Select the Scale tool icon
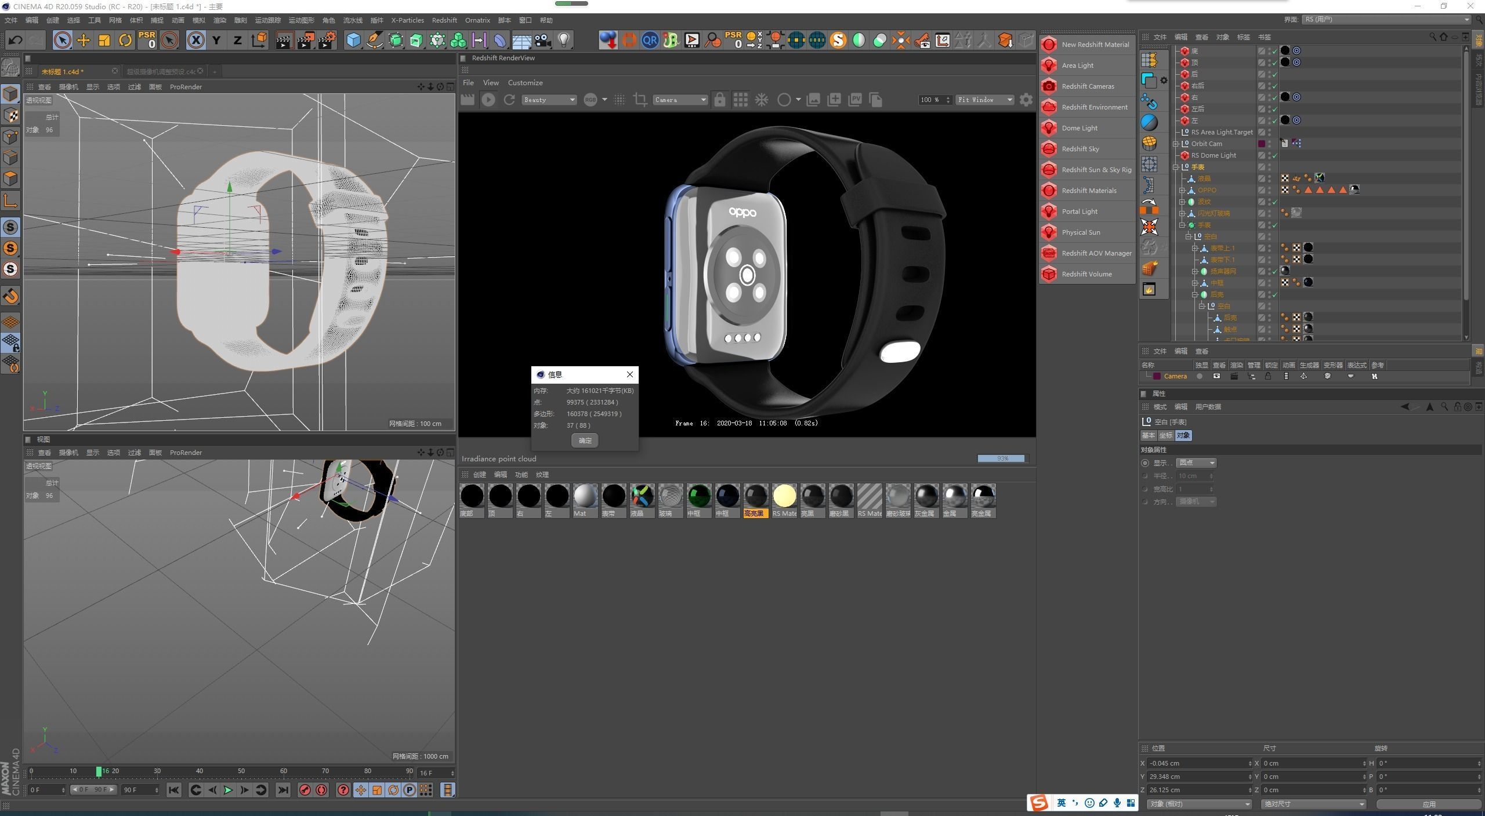 [104, 40]
